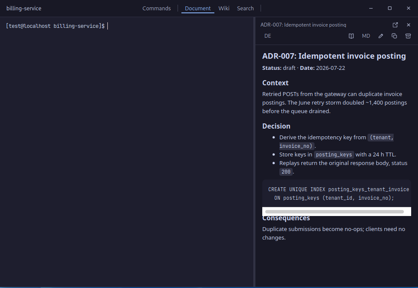Image resolution: width=418 pixels, height=288 pixels.
Task: Click the billing-service window title
Action: point(24,8)
